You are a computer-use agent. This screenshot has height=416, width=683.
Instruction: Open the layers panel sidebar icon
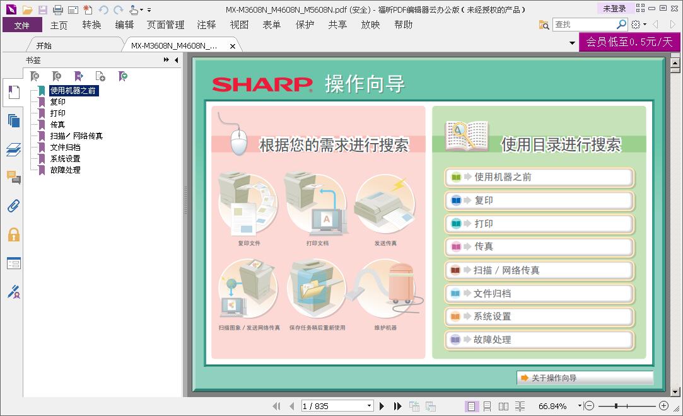[x=13, y=149]
